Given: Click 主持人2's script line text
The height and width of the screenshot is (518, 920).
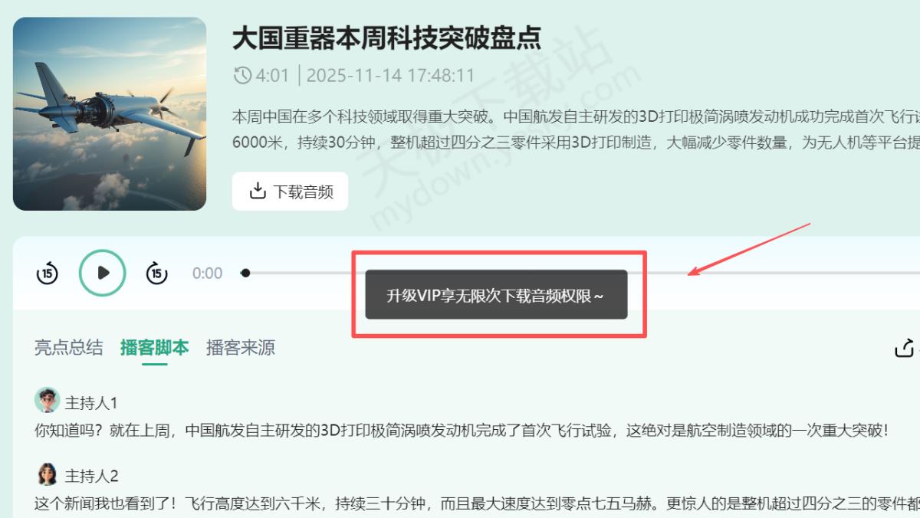Looking at the screenshot, I should tap(477, 503).
